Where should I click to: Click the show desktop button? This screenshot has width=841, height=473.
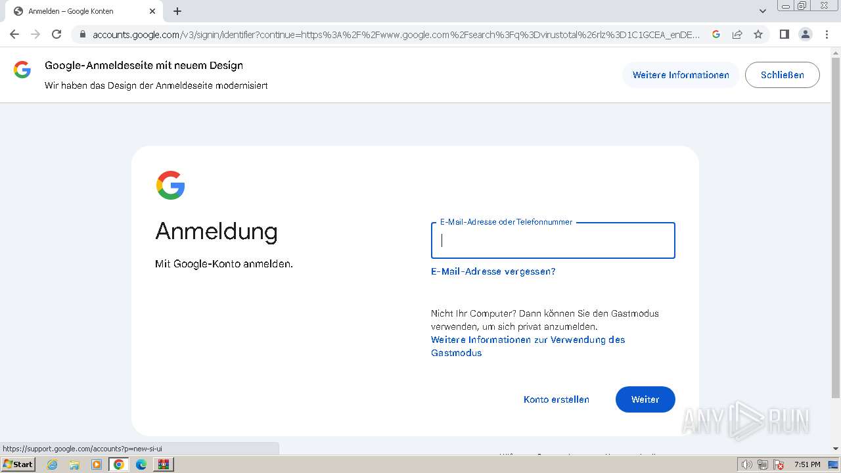pyautogui.click(x=834, y=464)
